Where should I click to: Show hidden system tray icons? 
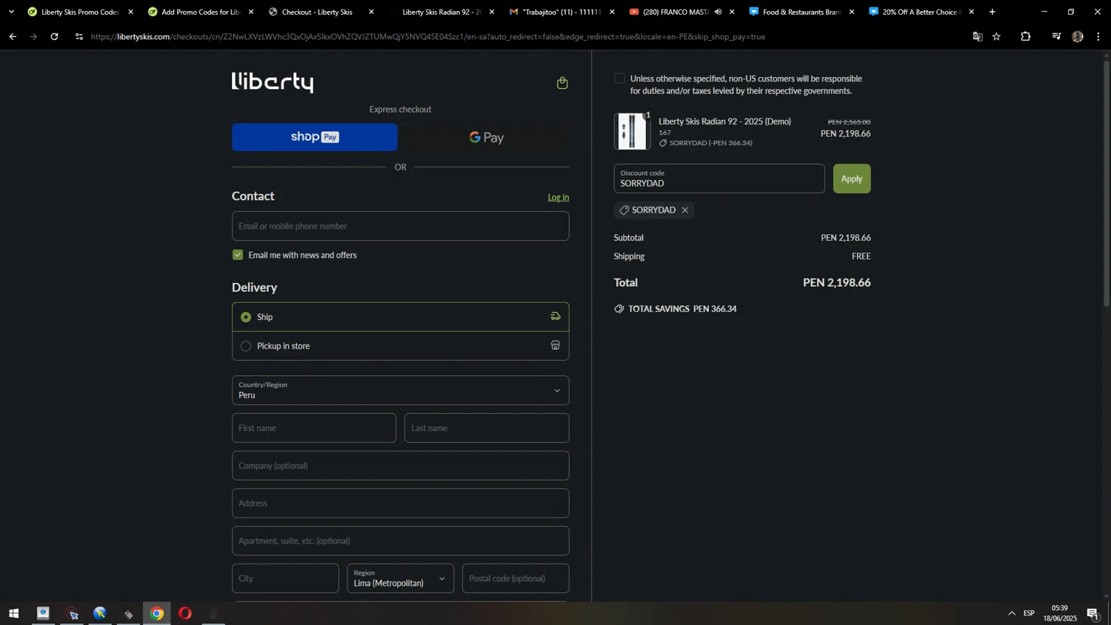(x=1012, y=613)
